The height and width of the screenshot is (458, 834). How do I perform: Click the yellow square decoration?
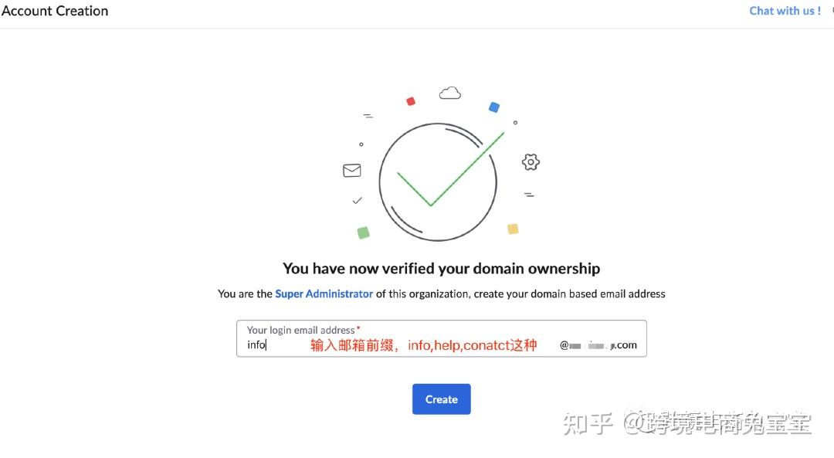pos(513,229)
